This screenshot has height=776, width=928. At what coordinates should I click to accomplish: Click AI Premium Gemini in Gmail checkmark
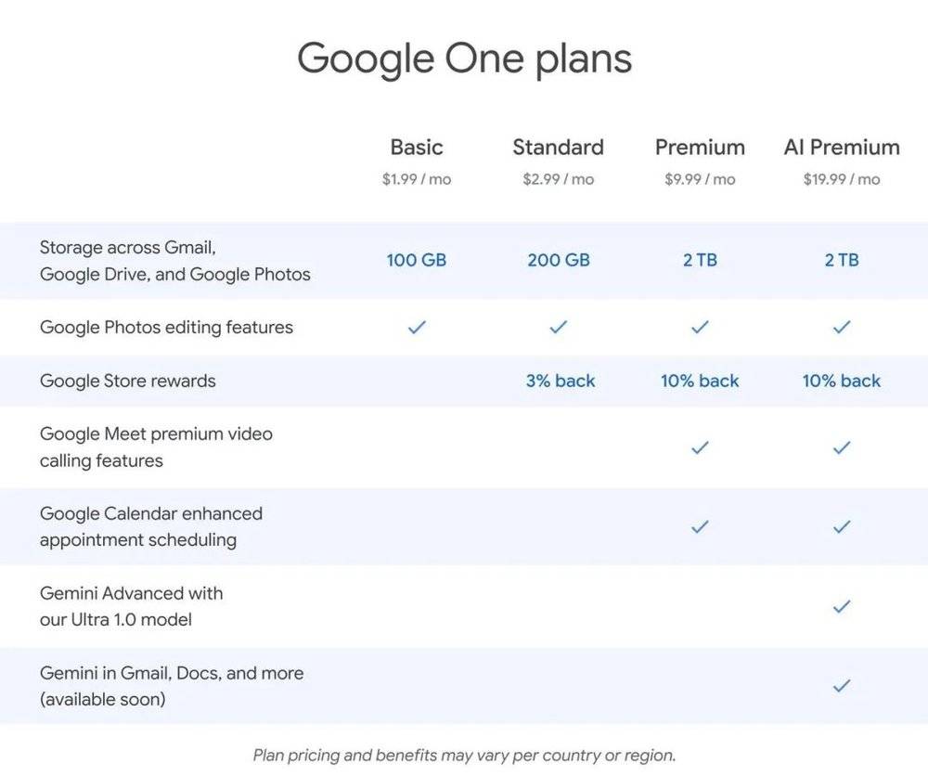coord(842,686)
